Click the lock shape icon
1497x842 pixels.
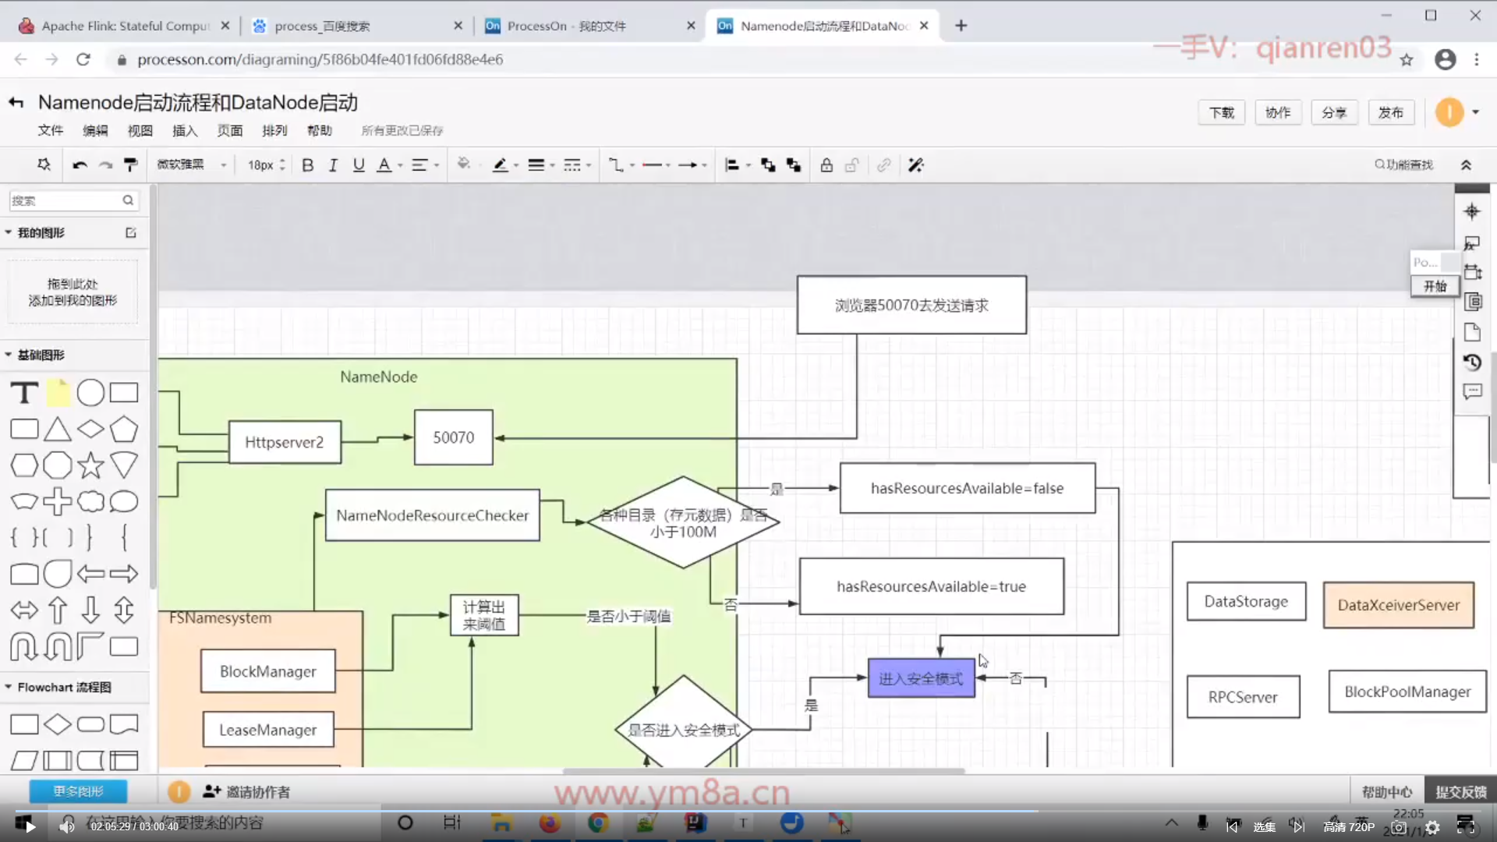click(x=826, y=165)
